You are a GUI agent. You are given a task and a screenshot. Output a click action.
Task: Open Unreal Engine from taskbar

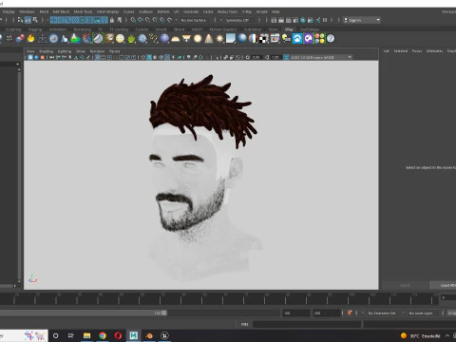coord(164,335)
